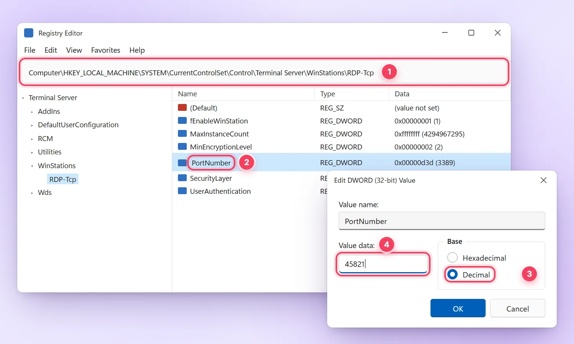The height and width of the screenshot is (344, 574).
Task: Select the fEnableWinStation value name
Action: (x=219, y=121)
